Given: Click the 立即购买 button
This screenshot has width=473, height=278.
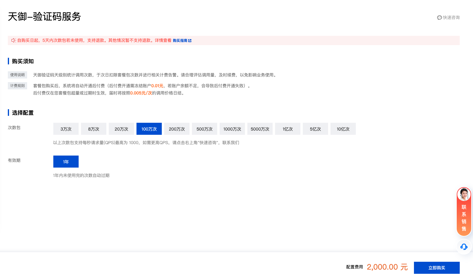Looking at the screenshot, I should 437,268.
